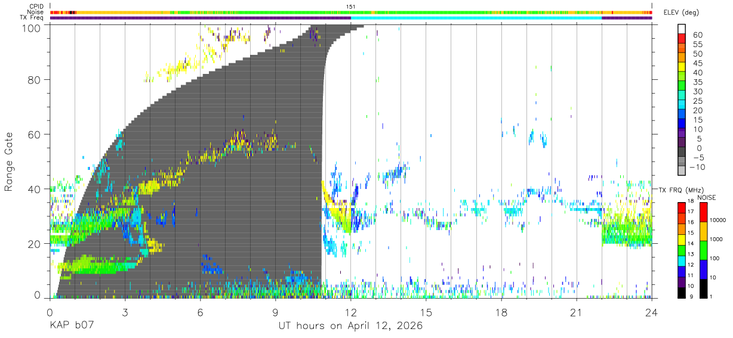
Task: Click the ELEV scale label −10
Action: pyautogui.click(x=697, y=167)
